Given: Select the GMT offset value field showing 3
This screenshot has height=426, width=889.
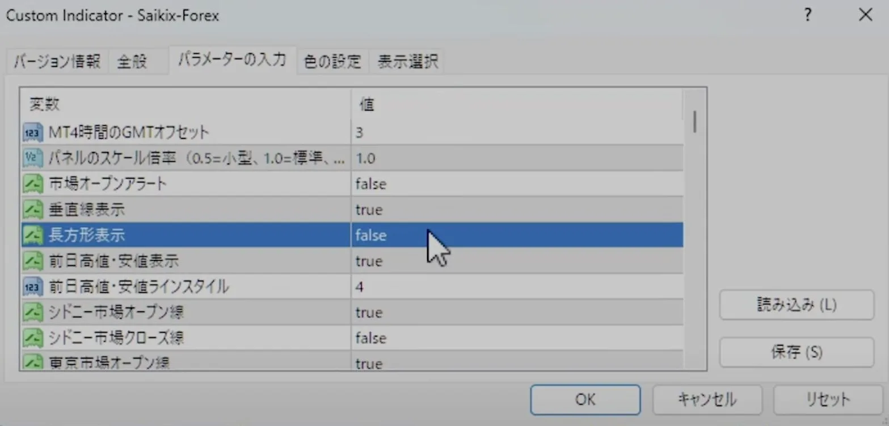Looking at the screenshot, I should [516, 133].
